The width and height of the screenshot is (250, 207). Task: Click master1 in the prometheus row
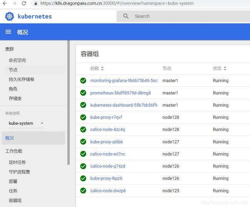170,93
